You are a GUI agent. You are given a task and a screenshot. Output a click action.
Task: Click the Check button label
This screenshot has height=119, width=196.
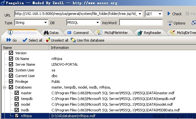pos(177,14)
